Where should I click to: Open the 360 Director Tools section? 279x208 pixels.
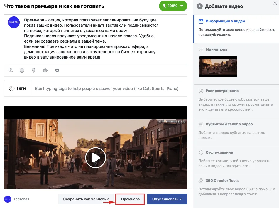pyautogui.click(x=236, y=188)
